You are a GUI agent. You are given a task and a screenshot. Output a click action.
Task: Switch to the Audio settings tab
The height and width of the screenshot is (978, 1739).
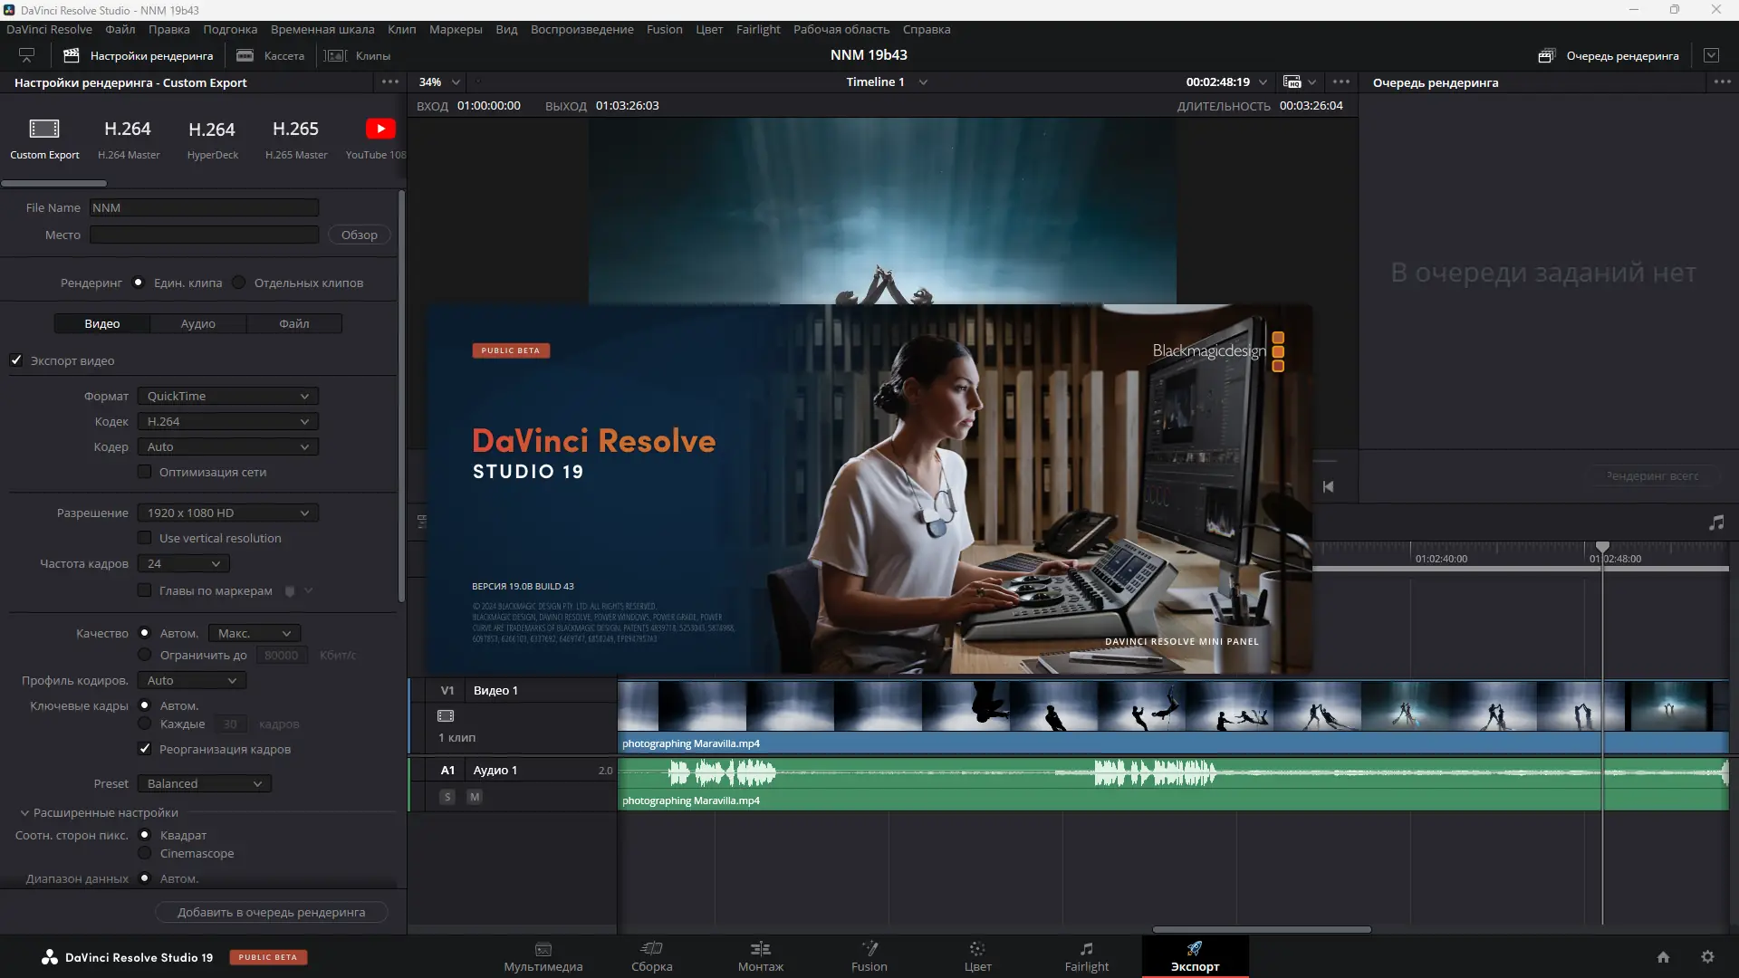click(x=197, y=324)
